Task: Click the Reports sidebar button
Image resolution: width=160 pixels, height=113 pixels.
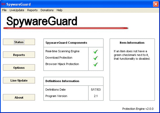Action: point(19,55)
